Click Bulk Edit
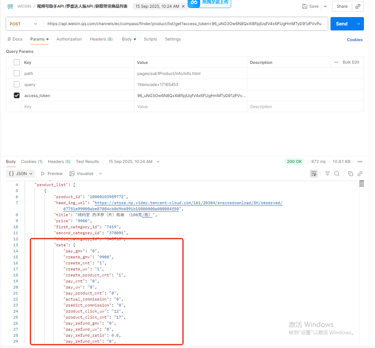This screenshot has height=348, width=375. (351, 62)
